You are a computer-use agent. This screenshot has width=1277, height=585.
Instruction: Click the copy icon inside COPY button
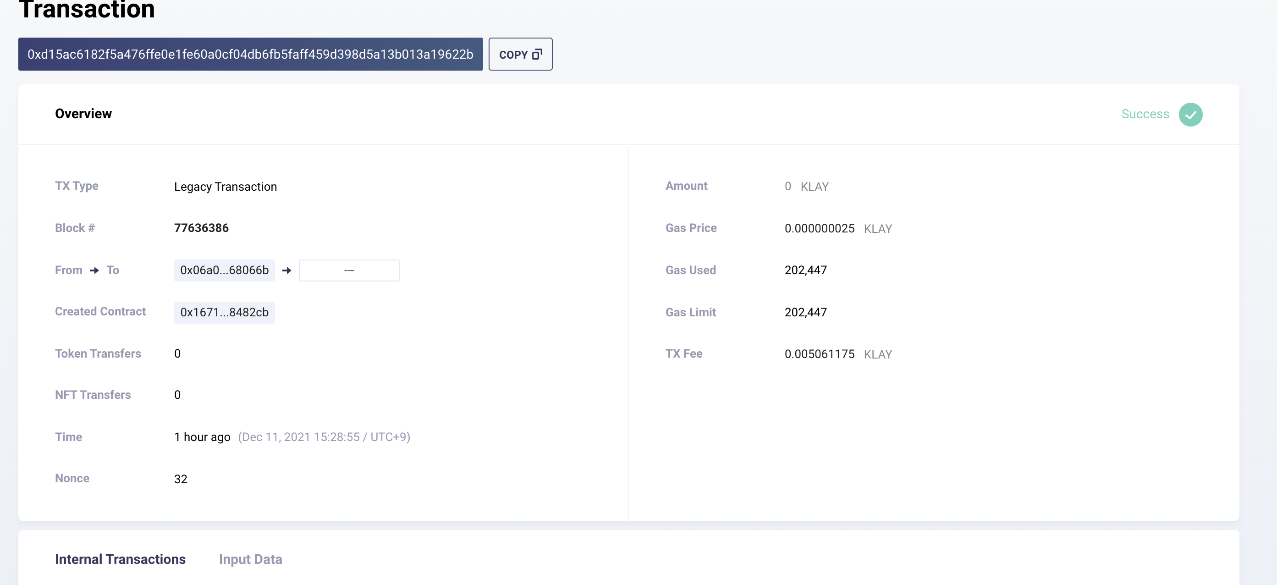click(537, 54)
